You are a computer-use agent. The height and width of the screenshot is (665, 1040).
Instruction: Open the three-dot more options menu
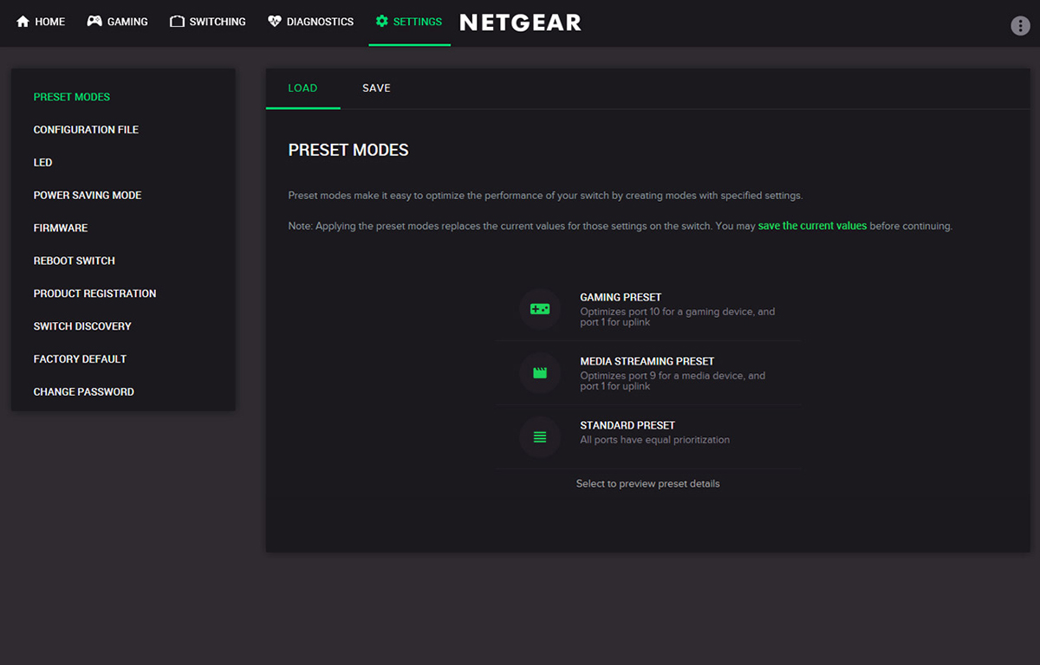coord(1020,25)
